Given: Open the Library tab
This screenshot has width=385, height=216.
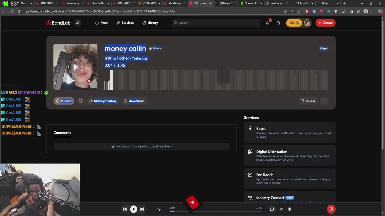Looking at the screenshot, I should pyautogui.click(x=150, y=23).
